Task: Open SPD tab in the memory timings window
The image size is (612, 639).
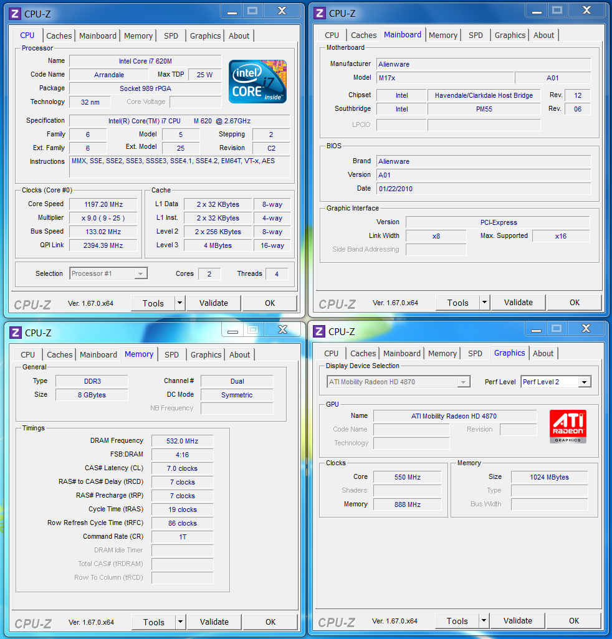Action: pyautogui.click(x=171, y=354)
